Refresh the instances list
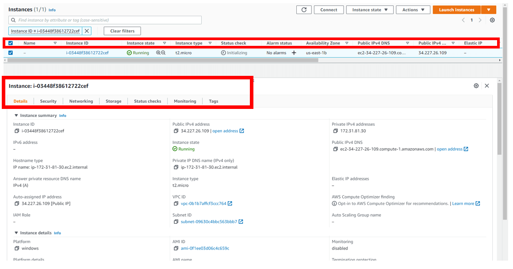 pos(304,10)
